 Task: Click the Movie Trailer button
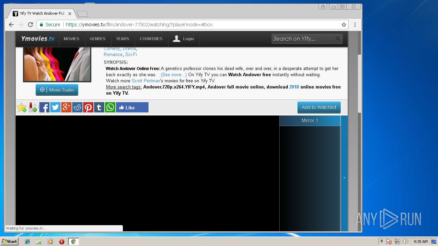[57, 90]
